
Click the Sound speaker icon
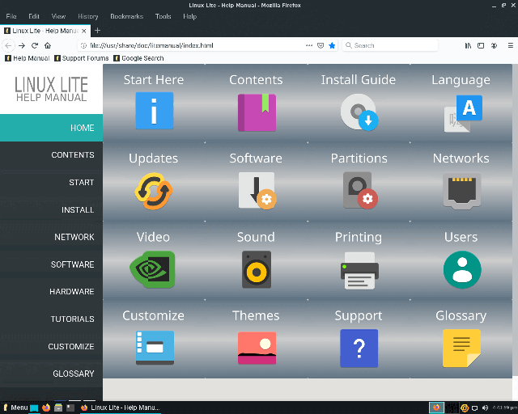click(x=256, y=269)
